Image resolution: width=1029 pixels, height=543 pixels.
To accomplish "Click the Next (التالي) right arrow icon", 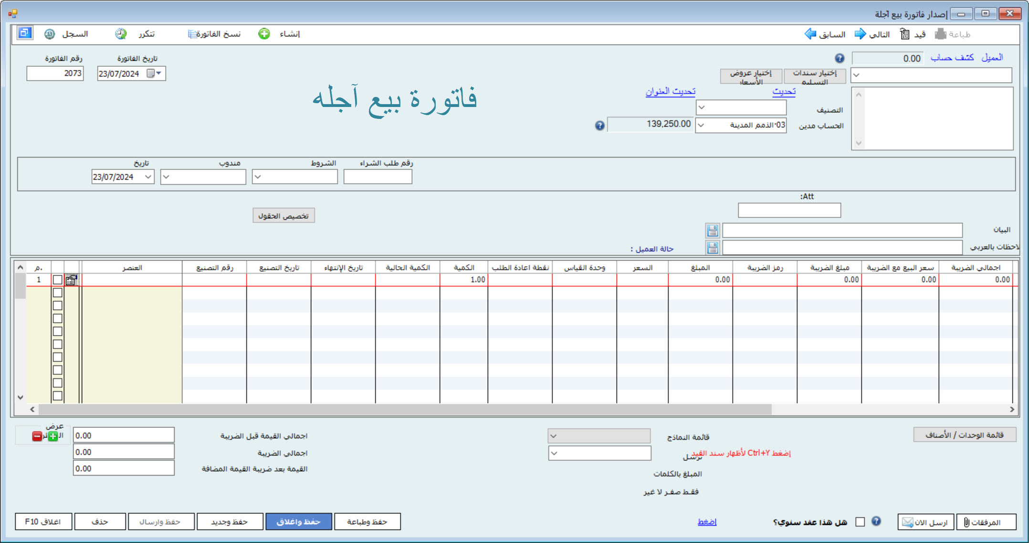I will (x=860, y=34).
